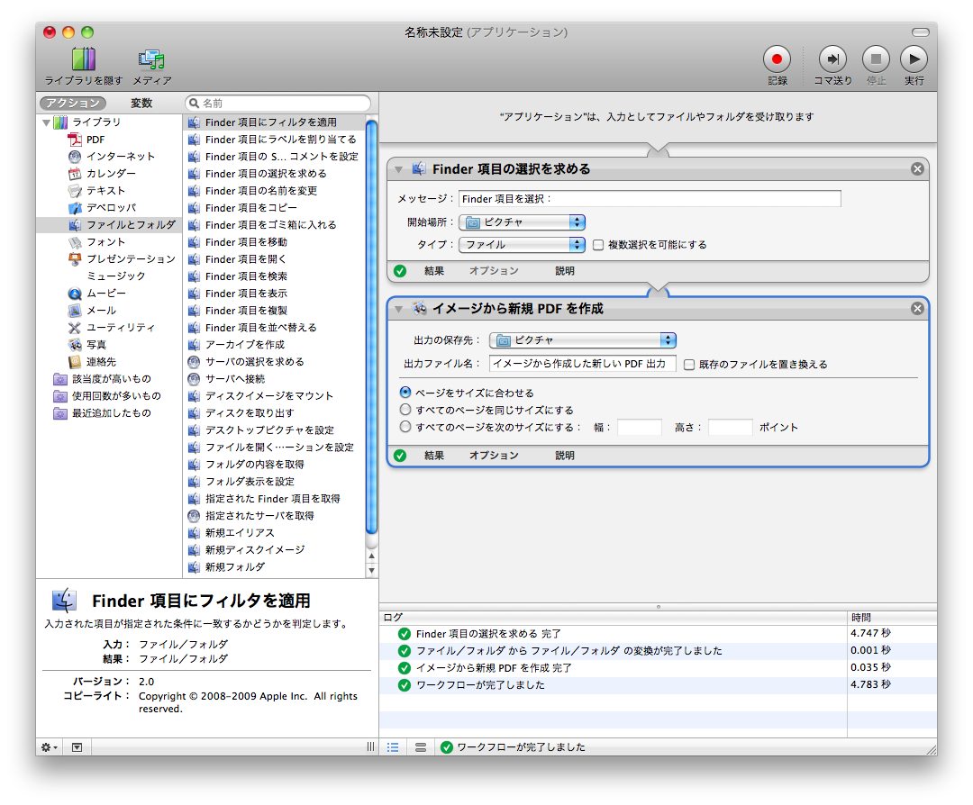This screenshot has width=973, height=805.
Task: Open the 開始場所 folder dropdown
Action: (x=523, y=222)
